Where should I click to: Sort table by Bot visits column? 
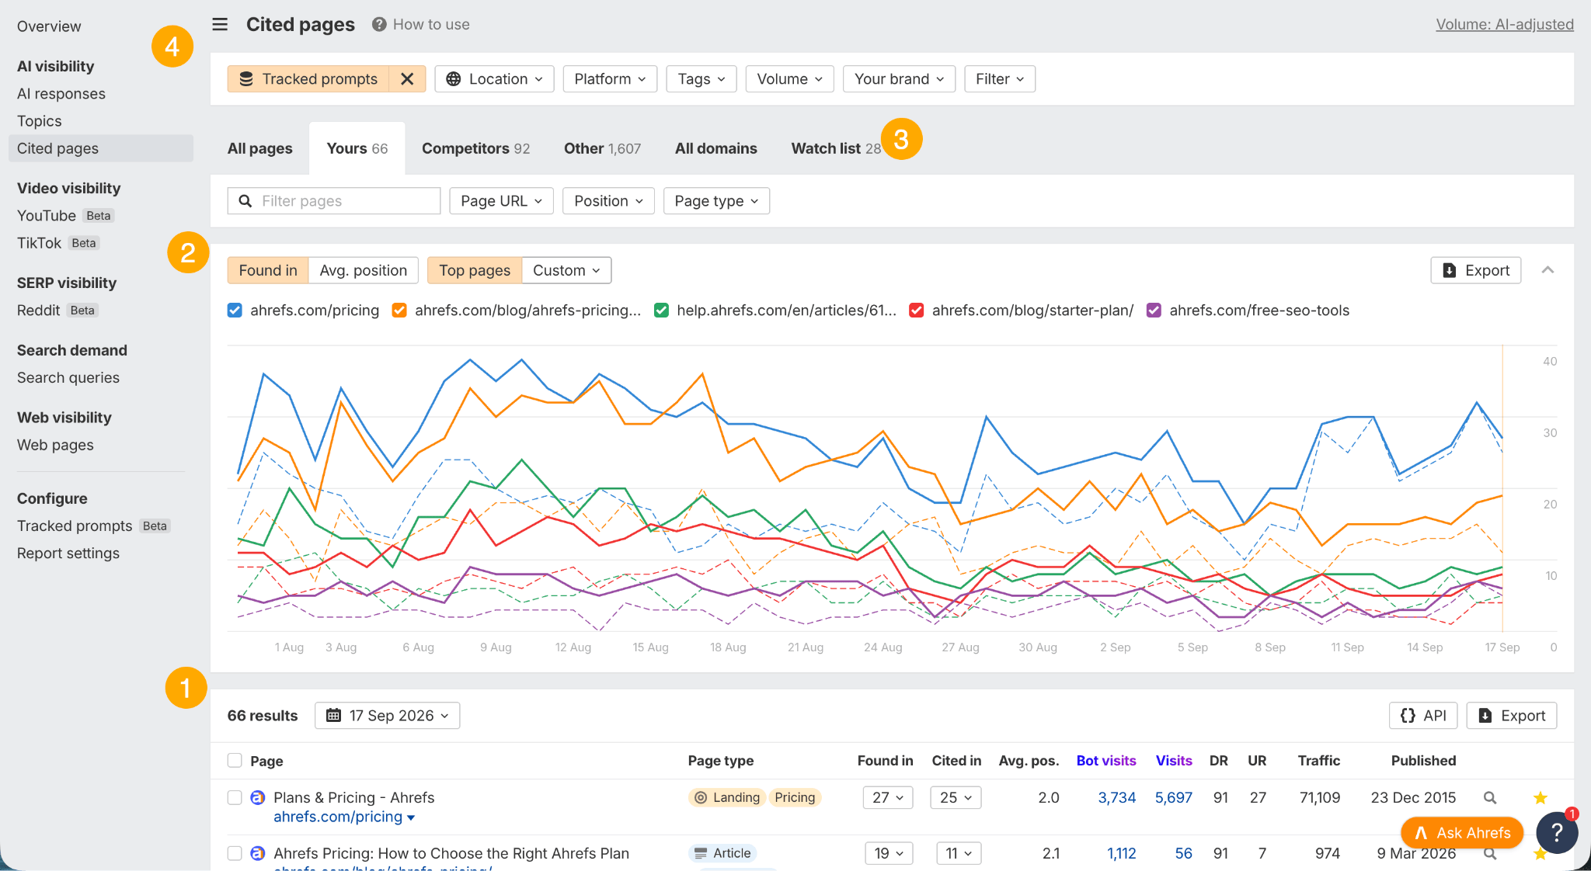pyautogui.click(x=1106, y=761)
